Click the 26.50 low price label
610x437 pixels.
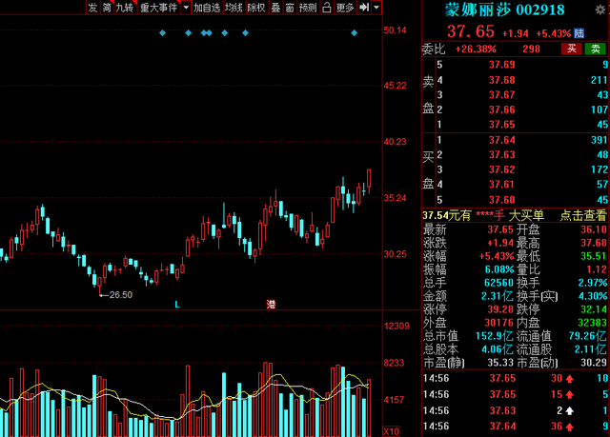point(121,295)
